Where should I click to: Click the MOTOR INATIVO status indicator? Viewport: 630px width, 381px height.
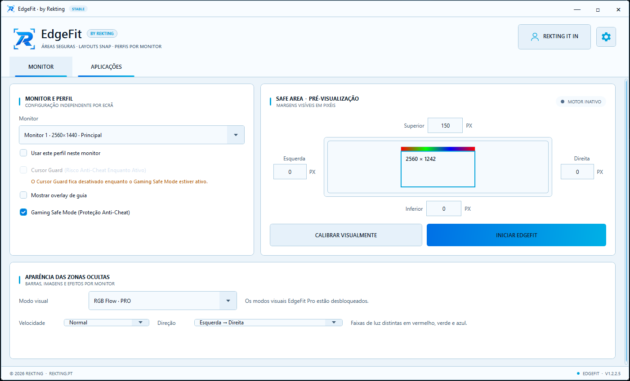click(x=581, y=102)
